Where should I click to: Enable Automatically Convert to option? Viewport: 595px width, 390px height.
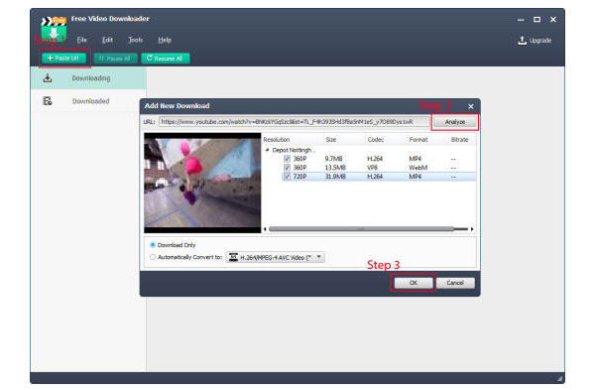click(x=153, y=257)
